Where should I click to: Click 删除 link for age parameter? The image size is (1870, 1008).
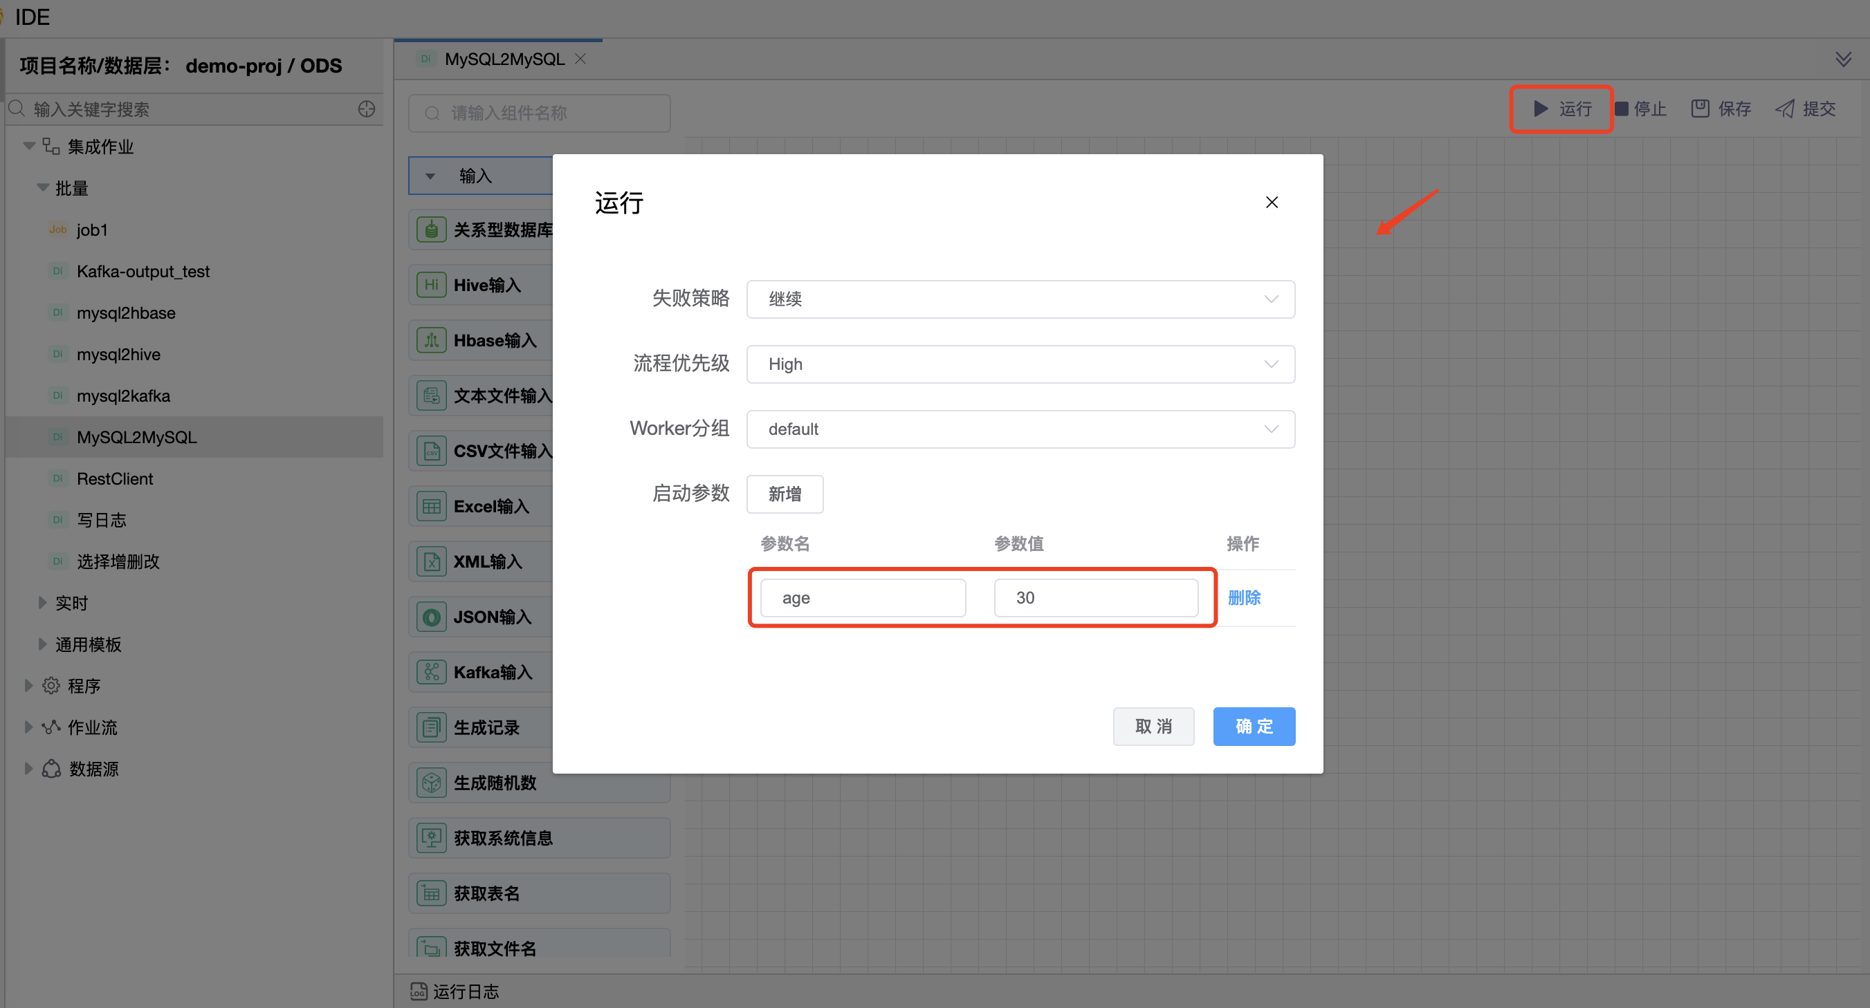(1243, 597)
